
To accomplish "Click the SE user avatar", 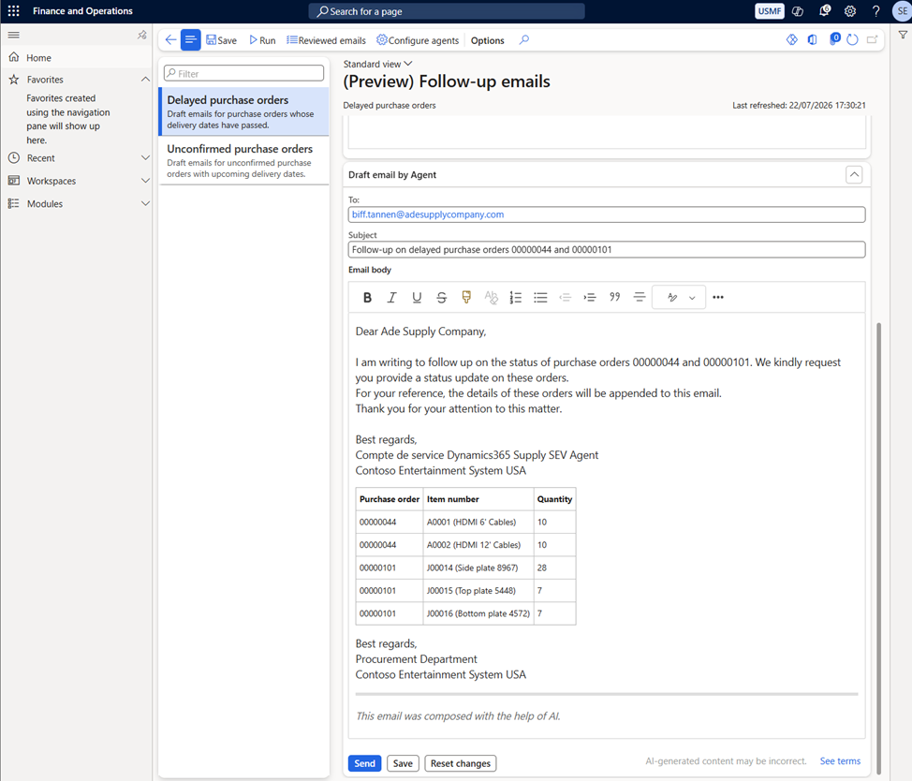I will [x=902, y=11].
